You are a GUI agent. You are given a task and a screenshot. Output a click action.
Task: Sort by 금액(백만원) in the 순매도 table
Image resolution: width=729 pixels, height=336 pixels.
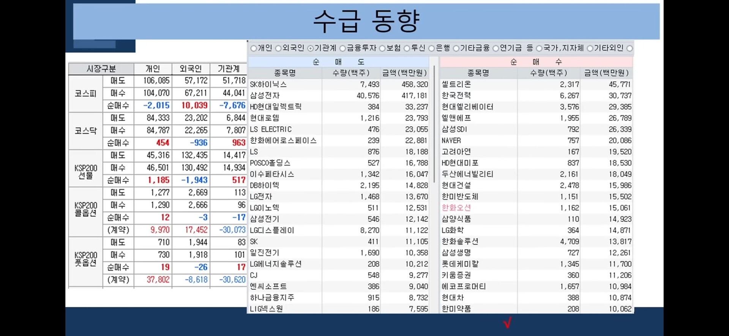tap(405, 73)
